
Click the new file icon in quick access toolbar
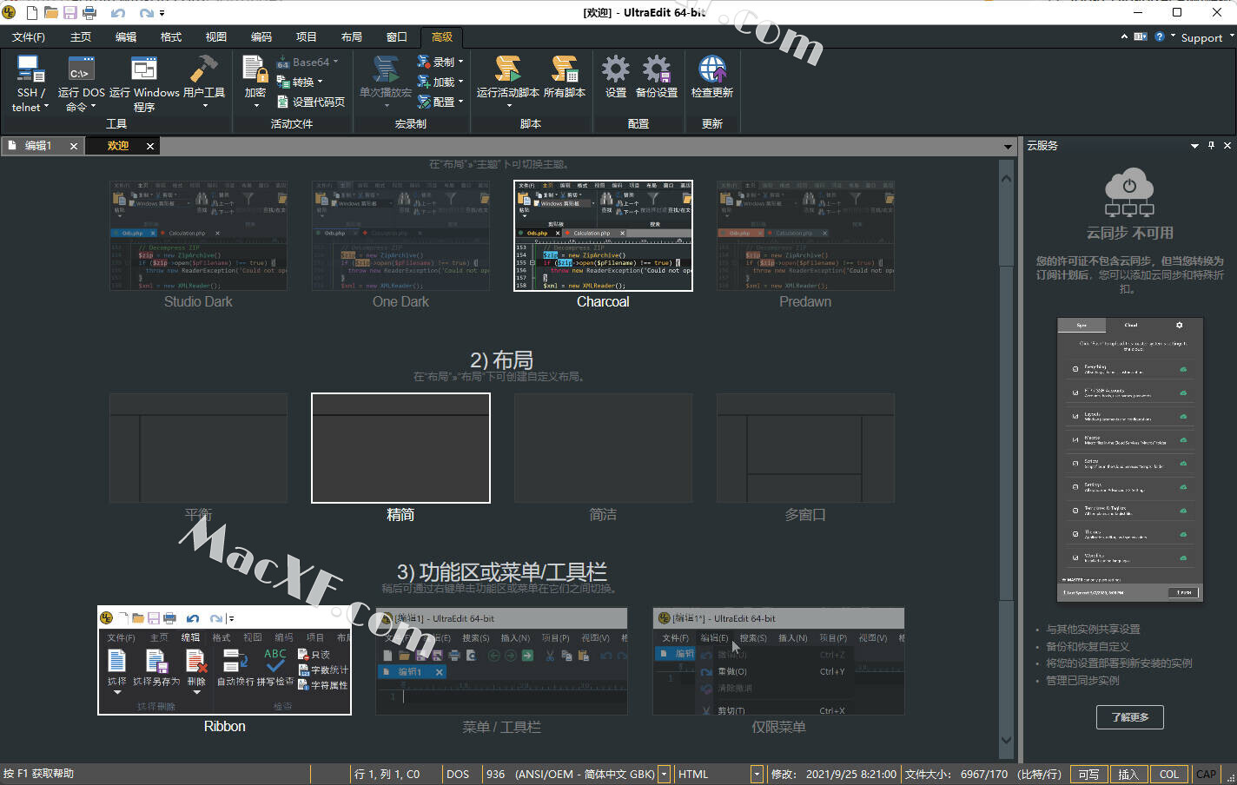(x=32, y=13)
